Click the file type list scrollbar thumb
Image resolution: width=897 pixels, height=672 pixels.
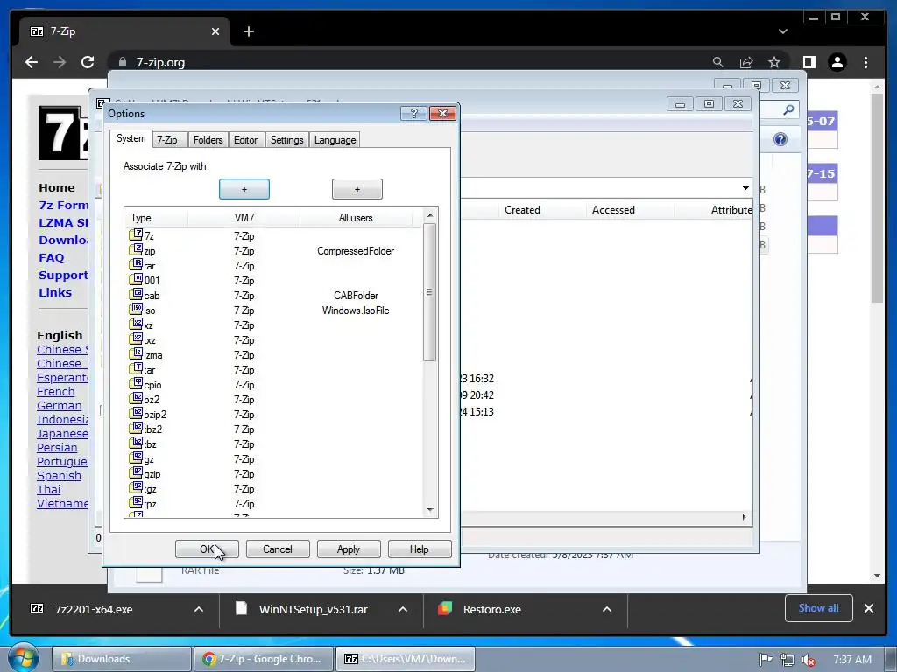[x=429, y=292]
